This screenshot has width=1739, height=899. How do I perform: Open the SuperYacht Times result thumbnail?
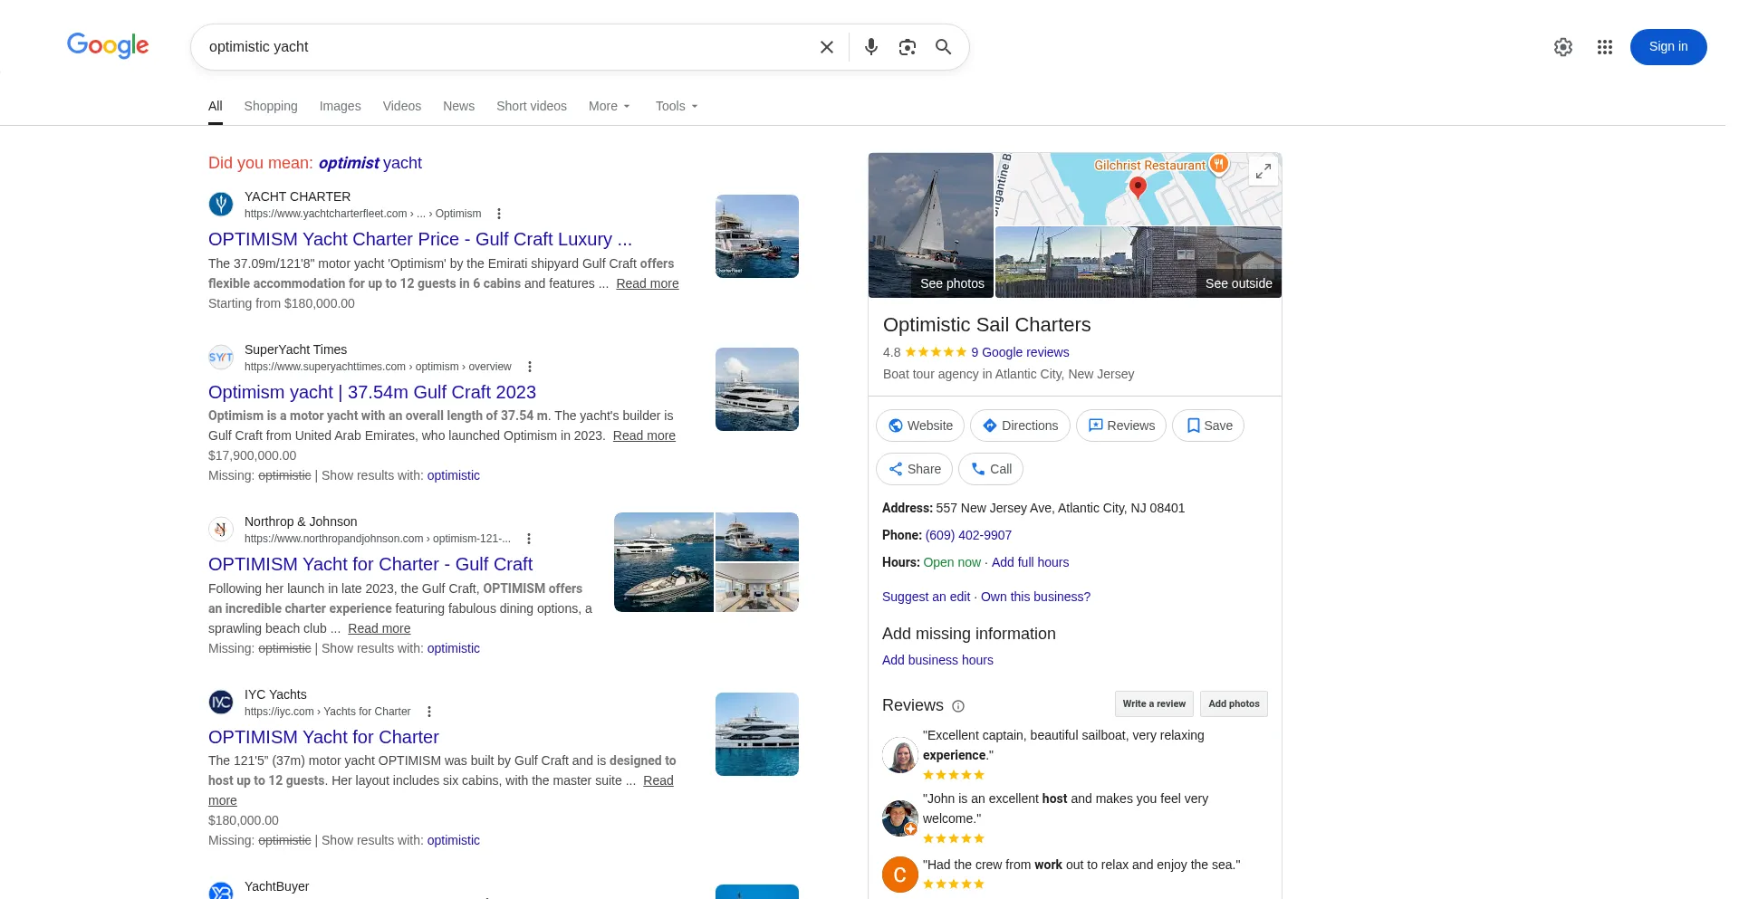tap(757, 389)
